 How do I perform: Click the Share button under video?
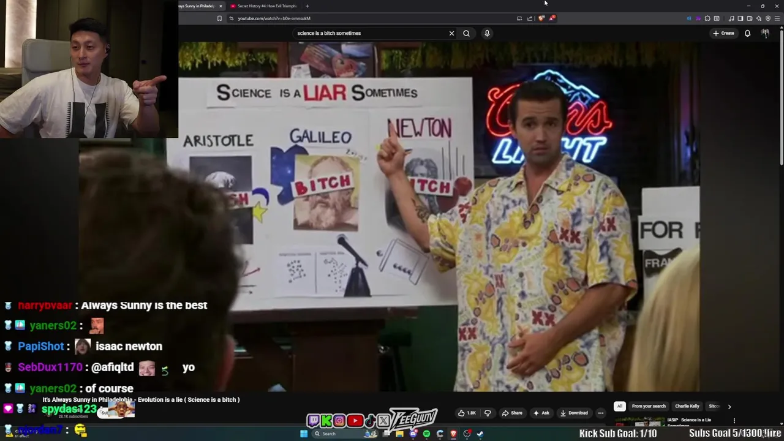point(512,413)
